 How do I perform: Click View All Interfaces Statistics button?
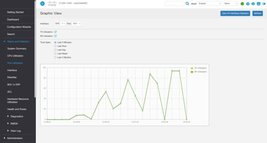click(235, 13)
